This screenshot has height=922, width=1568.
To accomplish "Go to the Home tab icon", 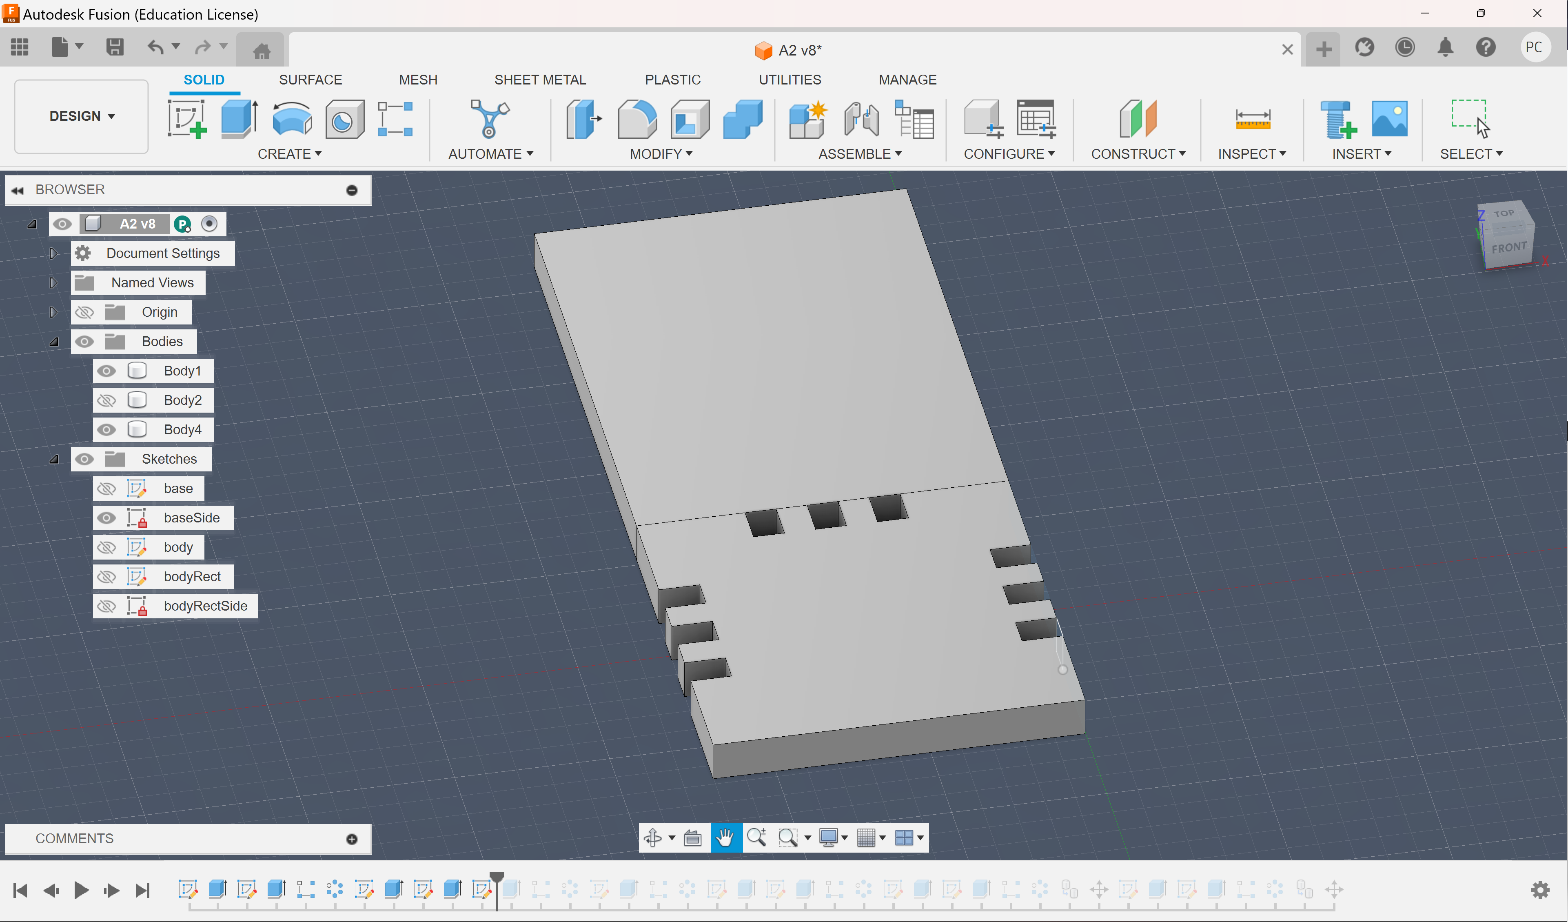I will tap(261, 50).
